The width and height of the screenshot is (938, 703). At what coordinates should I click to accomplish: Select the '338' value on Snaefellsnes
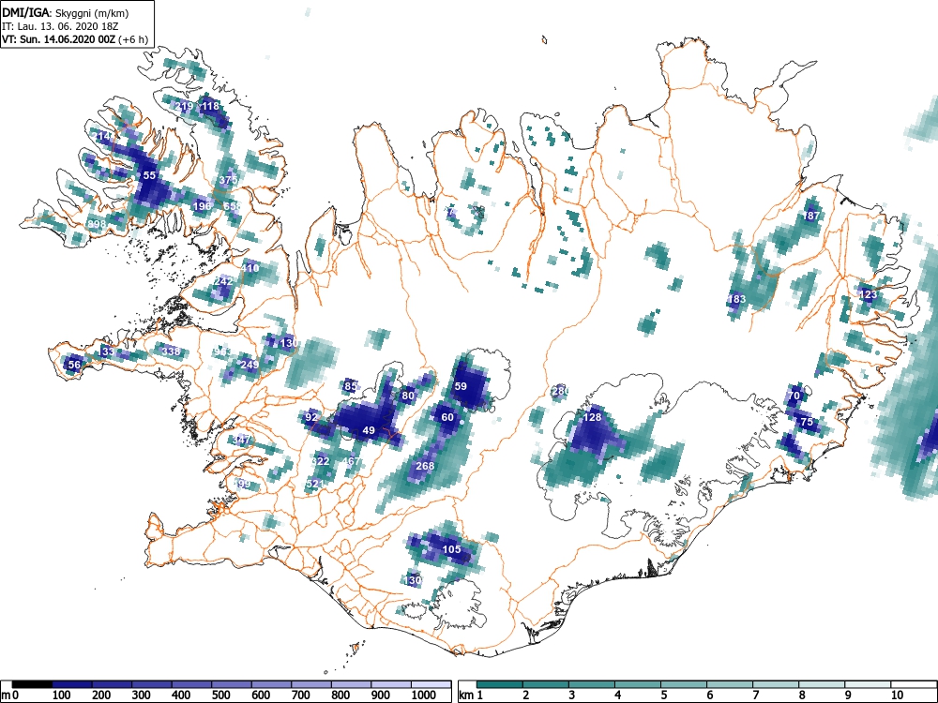point(171,351)
